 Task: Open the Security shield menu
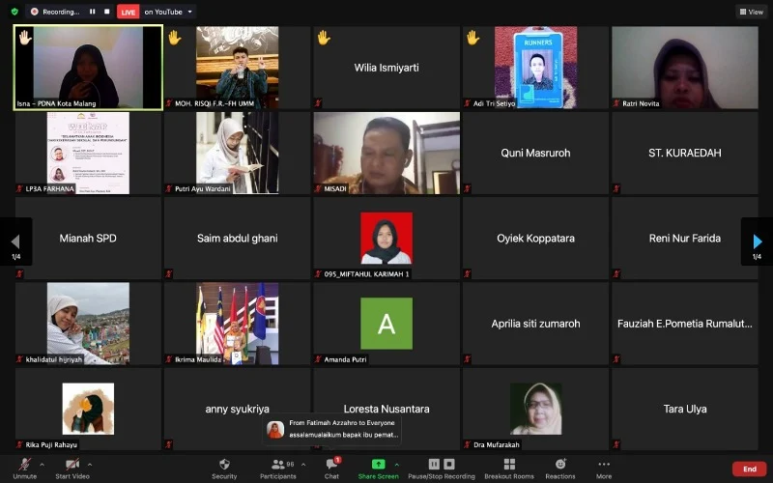224,469
